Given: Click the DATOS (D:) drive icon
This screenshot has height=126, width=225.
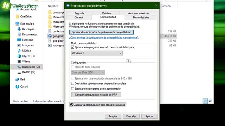Looking at the screenshot, I should pos(19,72).
